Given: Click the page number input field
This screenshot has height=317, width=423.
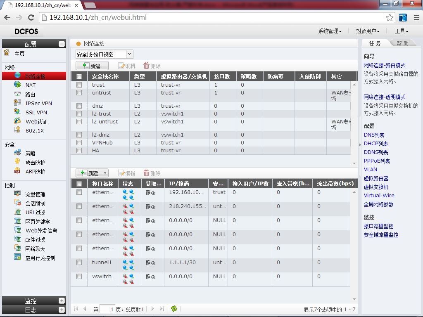Looking at the screenshot, I should pos(107,309).
